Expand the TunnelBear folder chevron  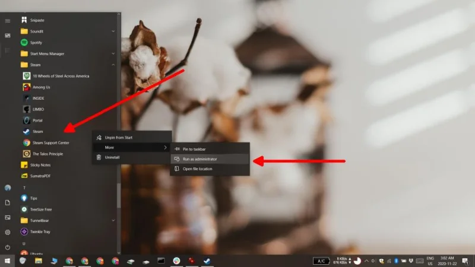(113, 220)
